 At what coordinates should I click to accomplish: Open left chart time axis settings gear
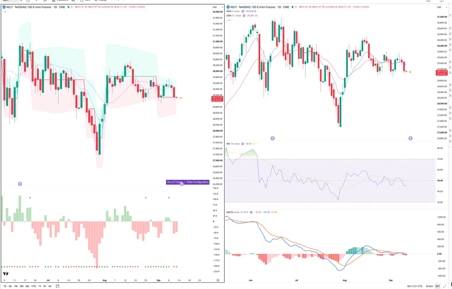[218, 280]
